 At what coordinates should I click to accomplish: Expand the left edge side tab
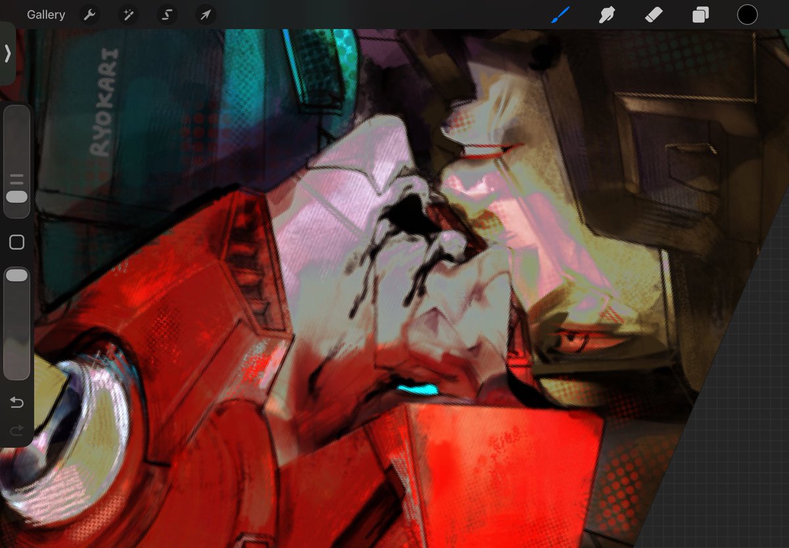click(x=7, y=53)
